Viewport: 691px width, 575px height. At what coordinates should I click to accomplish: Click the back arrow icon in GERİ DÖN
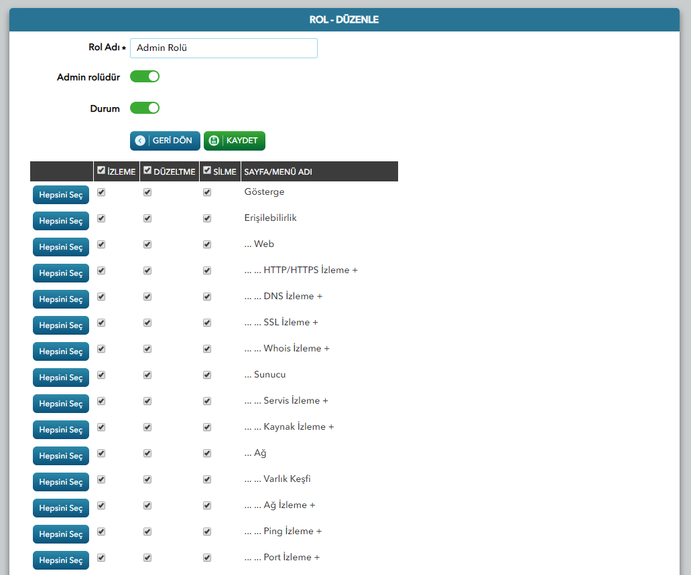(x=140, y=141)
